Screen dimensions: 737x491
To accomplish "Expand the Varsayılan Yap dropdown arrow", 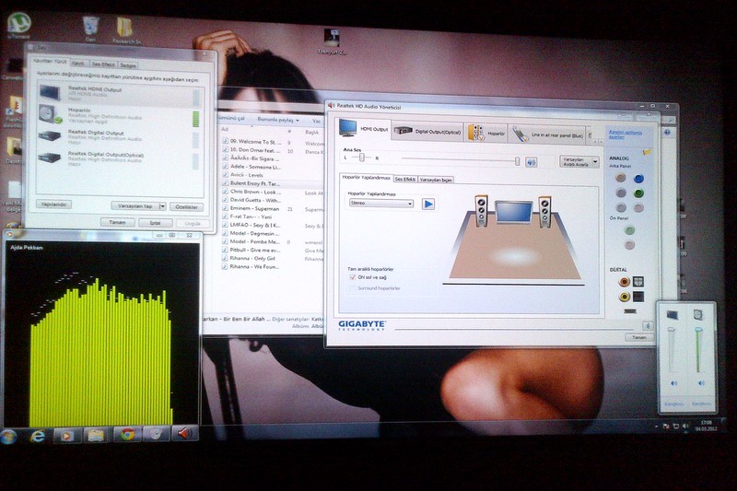I will pos(163,206).
